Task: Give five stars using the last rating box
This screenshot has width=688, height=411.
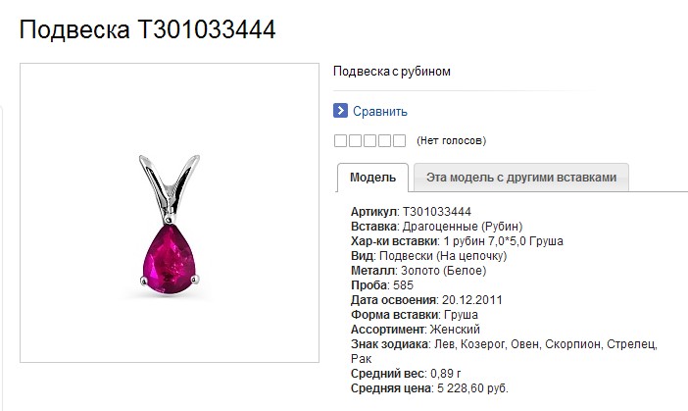Action: (399, 141)
